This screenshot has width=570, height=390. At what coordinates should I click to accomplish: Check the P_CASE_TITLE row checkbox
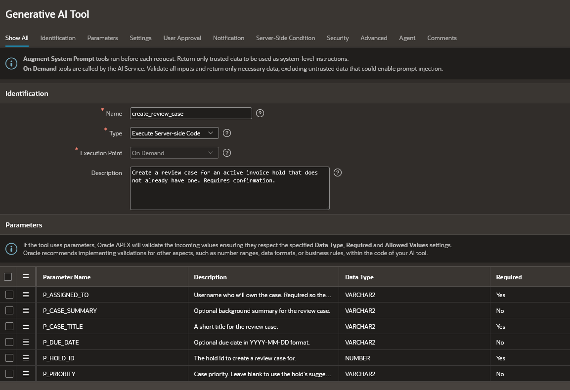click(x=9, y=326)
